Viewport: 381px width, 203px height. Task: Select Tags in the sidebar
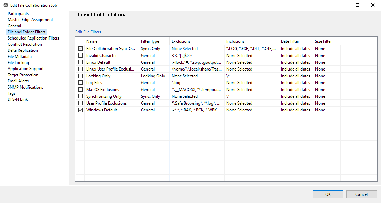pyautogui.click(x=11, y=93)
